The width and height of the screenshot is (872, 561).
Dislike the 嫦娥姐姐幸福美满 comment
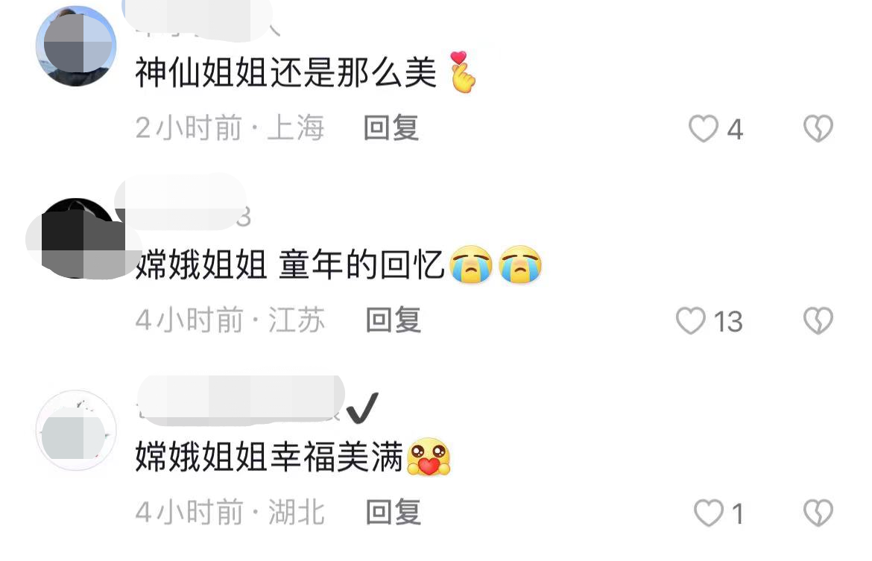(x=818, y=513)
